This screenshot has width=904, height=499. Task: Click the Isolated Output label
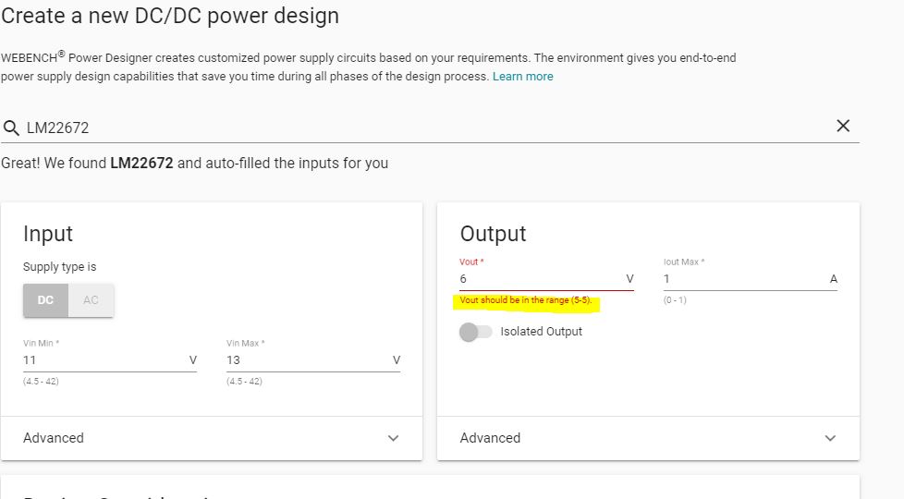[541, 332]
